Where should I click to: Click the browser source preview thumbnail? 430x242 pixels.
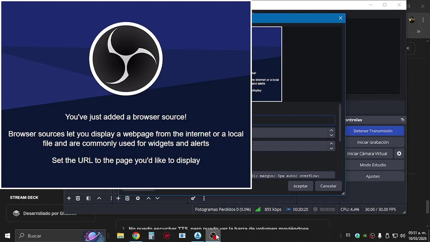267,64
